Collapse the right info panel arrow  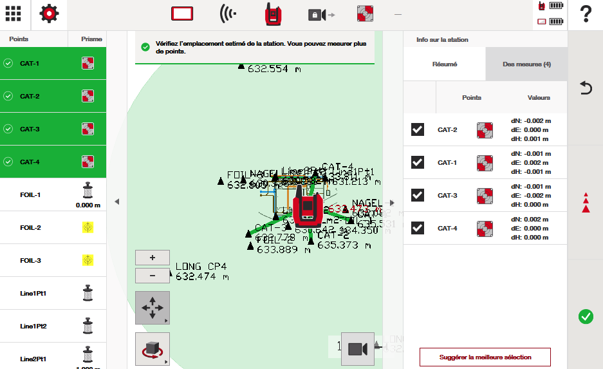[x=393, y=202]
